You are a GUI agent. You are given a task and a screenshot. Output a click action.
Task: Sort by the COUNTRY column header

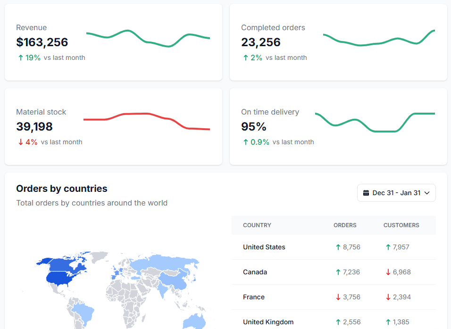point(257,225)
